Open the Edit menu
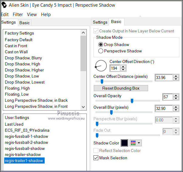 click(x=5, y=15)
